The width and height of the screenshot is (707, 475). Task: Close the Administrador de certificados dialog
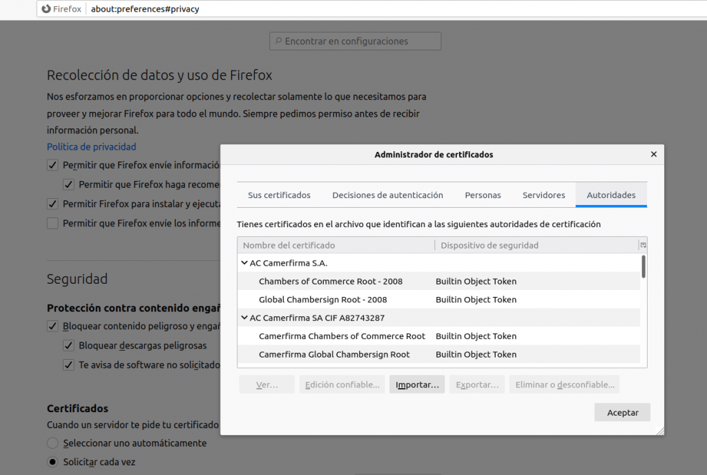point(654,154)
